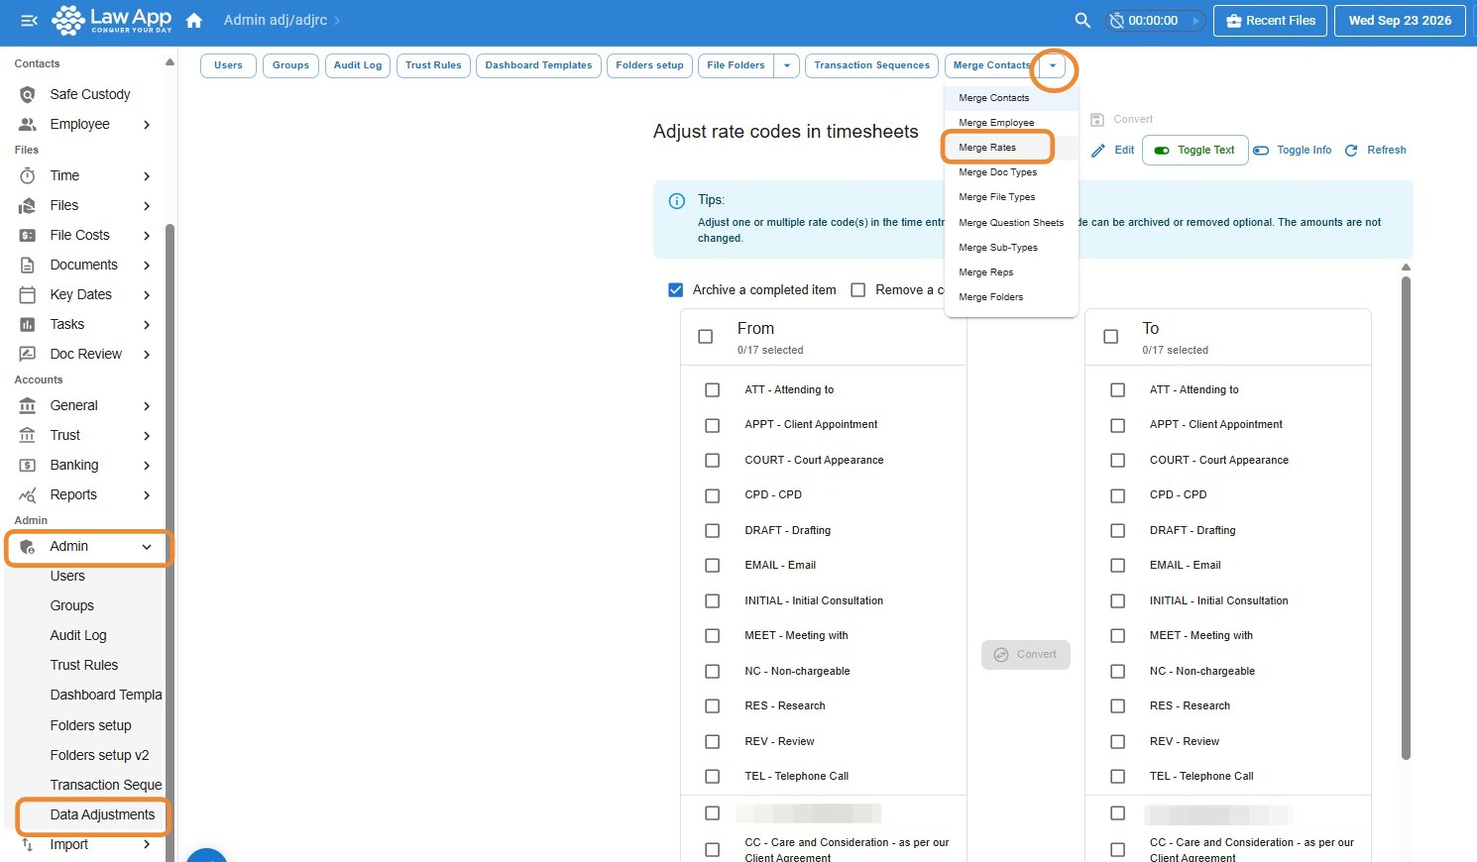The height and width of the screenshot is (862, 1477).
Task: Collapse the sidebar with the hamburger icon
Action: click(x=29, y=20)
